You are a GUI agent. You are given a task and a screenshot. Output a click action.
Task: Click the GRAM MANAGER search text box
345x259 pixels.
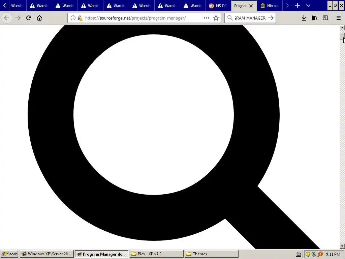click(x=250, y=18)
